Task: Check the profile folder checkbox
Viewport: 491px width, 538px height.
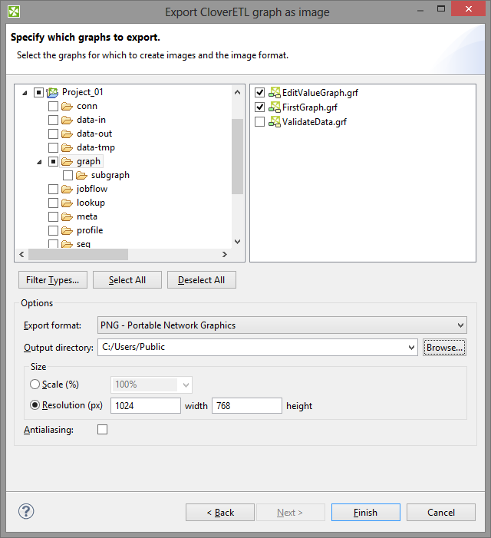Action: pos(53,230)
